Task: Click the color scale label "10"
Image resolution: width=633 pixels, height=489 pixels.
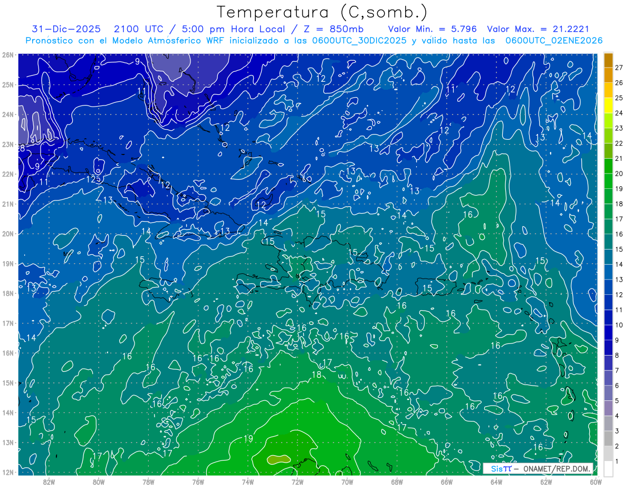Action: click(619, 325)
